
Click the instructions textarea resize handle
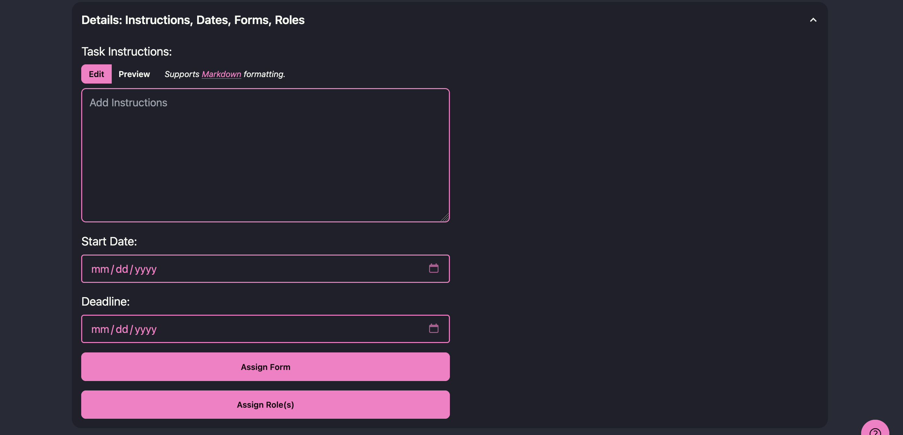click(445, 217)
